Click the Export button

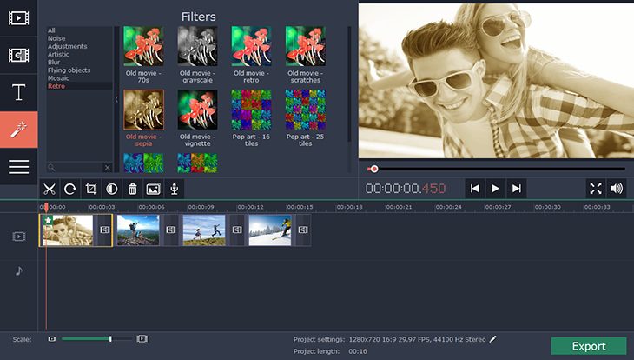click(588, 346)
